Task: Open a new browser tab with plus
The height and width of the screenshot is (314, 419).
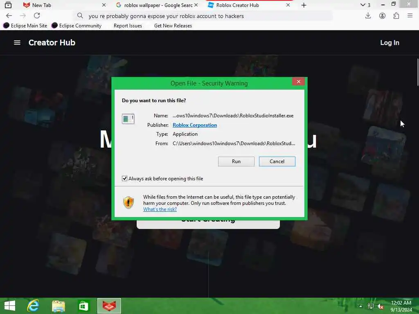Action: (x=304, y=5)
